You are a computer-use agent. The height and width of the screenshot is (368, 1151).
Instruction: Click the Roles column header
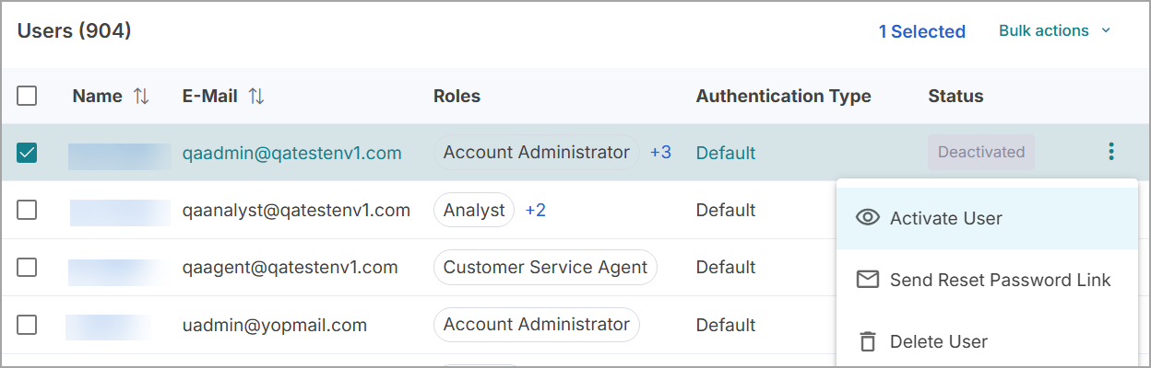pyautogui.click(x=457, y=96)
